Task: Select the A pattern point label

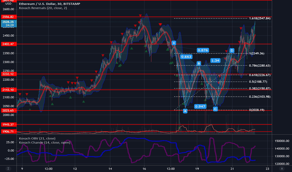Action: [185, 111]
